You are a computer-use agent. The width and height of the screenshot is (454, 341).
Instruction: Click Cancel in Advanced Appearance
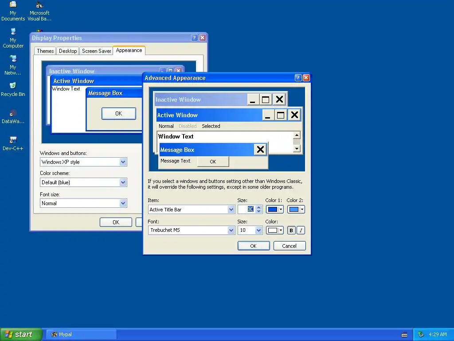point(290,246)
